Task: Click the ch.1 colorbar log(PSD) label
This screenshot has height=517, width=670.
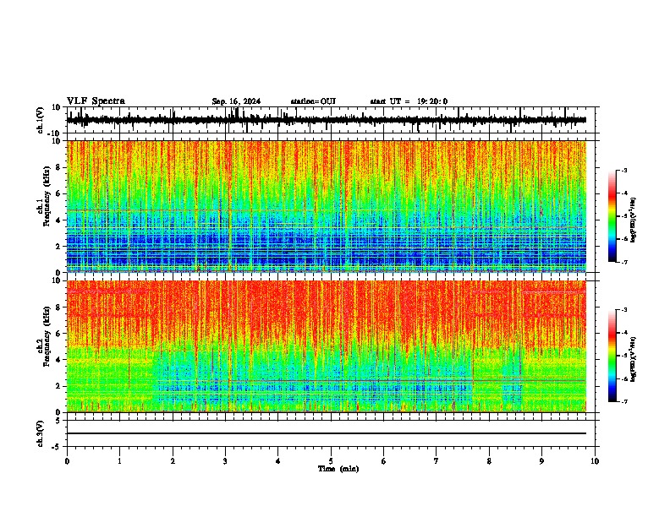Action: [x=633, y=220]
